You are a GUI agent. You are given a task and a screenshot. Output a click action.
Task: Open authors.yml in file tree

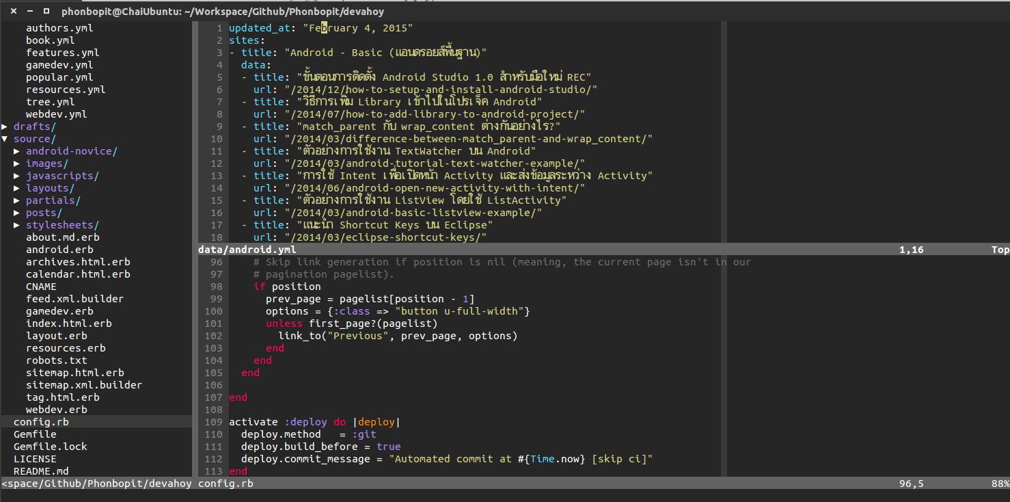[59, 28]
